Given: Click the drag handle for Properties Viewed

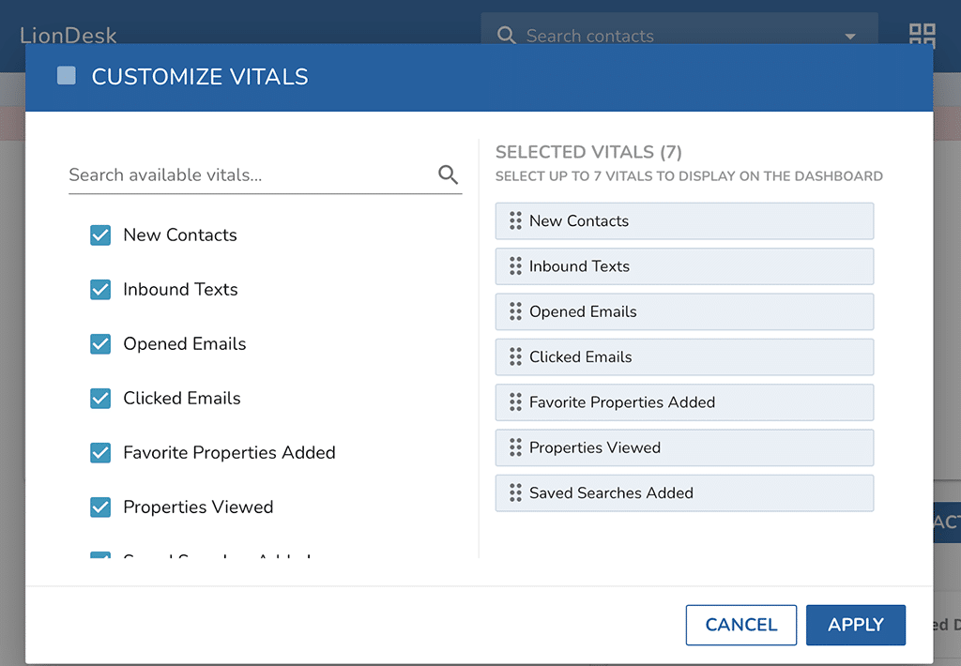Looking at the screenshot, I should tap(515, 447).
